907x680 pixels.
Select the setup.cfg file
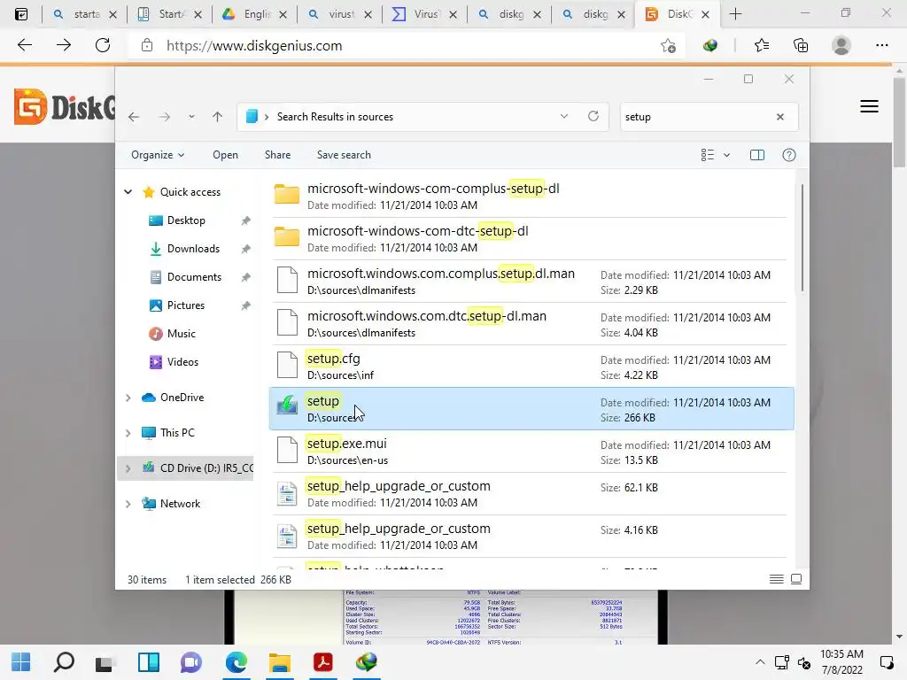pos(531,366)
